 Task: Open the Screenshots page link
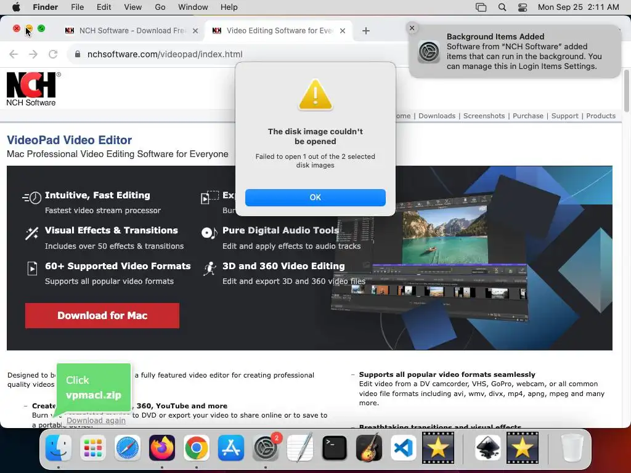click(484, 116)
